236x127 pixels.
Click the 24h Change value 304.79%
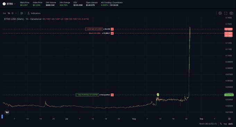(64, 5)
